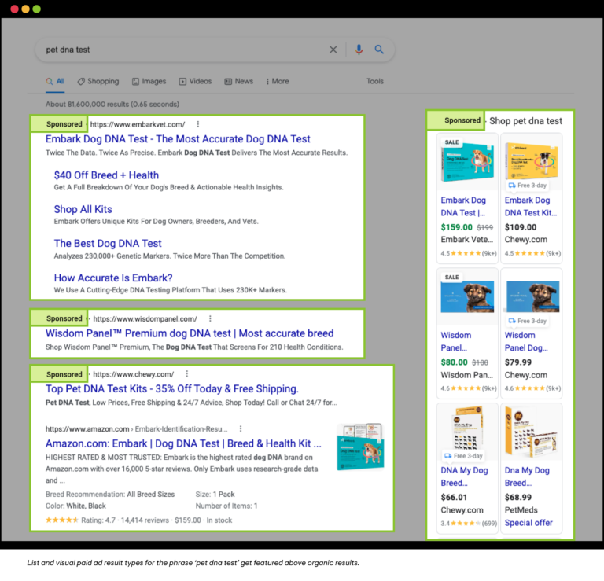
Task: Click the $66.01 DNA My Dog card image
Action: [467, 428]
